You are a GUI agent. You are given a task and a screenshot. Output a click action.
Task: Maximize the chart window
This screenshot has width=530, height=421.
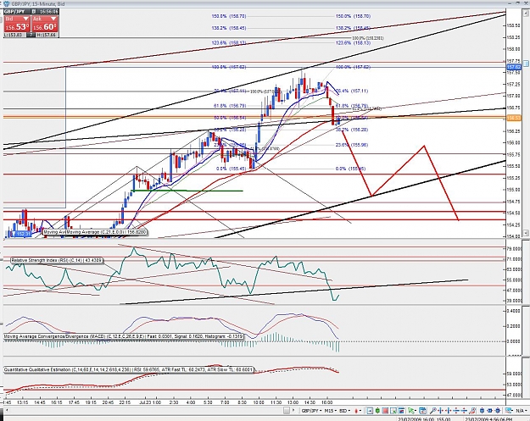click(x=518, y=3)
